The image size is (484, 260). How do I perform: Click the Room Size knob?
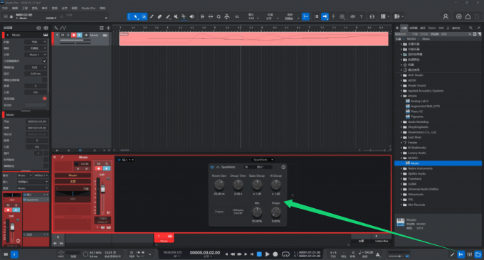point(219,185)
